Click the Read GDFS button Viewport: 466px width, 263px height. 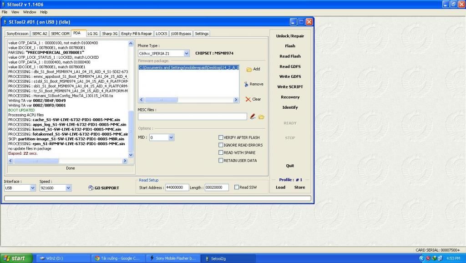(290, 66)
